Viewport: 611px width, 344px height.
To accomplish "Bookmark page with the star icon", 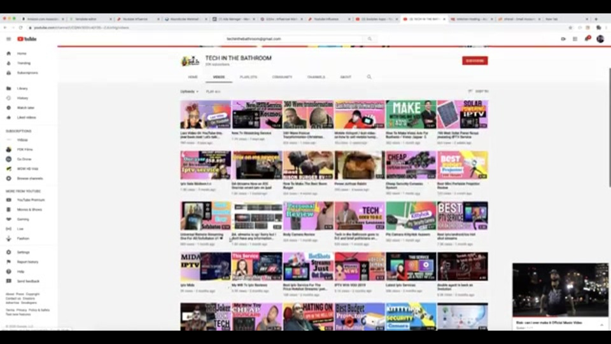I will coord(570,27).
